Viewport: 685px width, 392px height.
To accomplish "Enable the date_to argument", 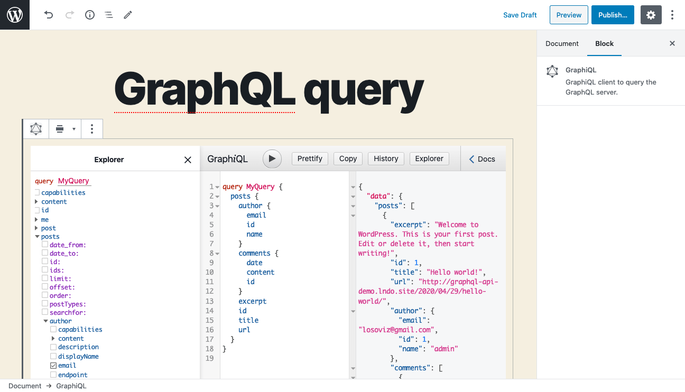I will (x=45, y=253).
